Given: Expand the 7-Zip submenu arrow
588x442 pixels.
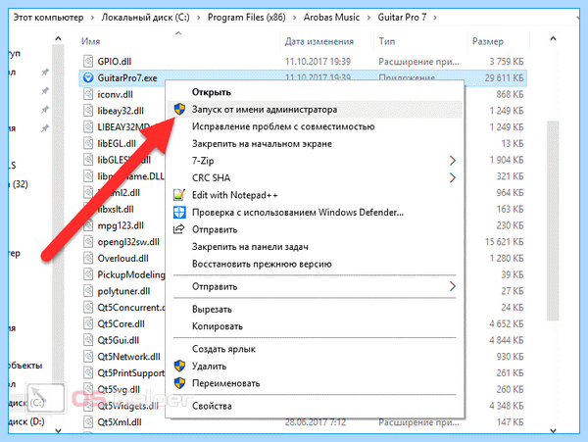Looking at the screenshot, I should [x=453, y=161].
